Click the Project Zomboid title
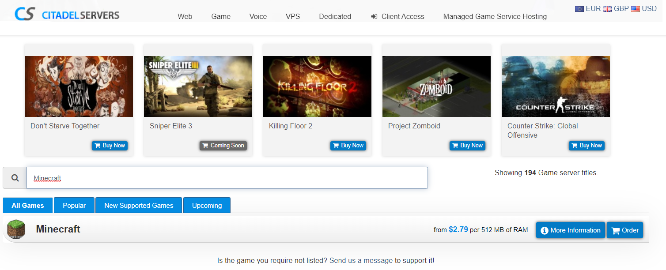Screen dimensions: 666x270 pos(414,126)
